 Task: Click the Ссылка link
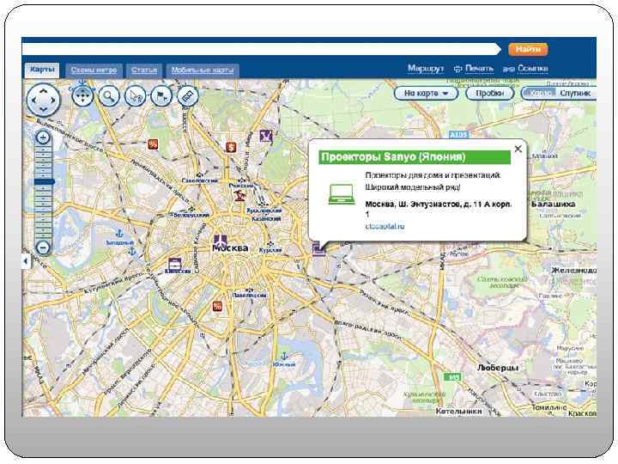point(532,68)
